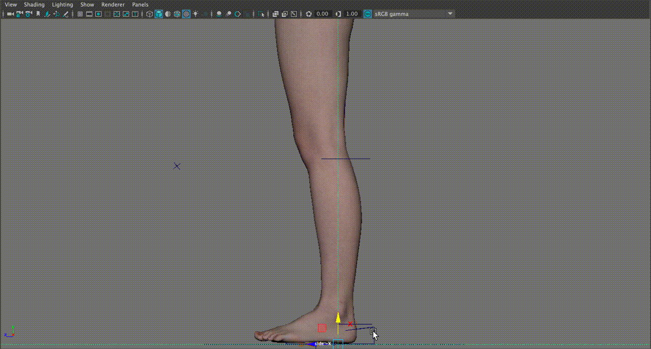Click the gamma value field showing 1.00
Image resolution: width=651 pixels, height=349 pixels.
[x=351, y=14]
